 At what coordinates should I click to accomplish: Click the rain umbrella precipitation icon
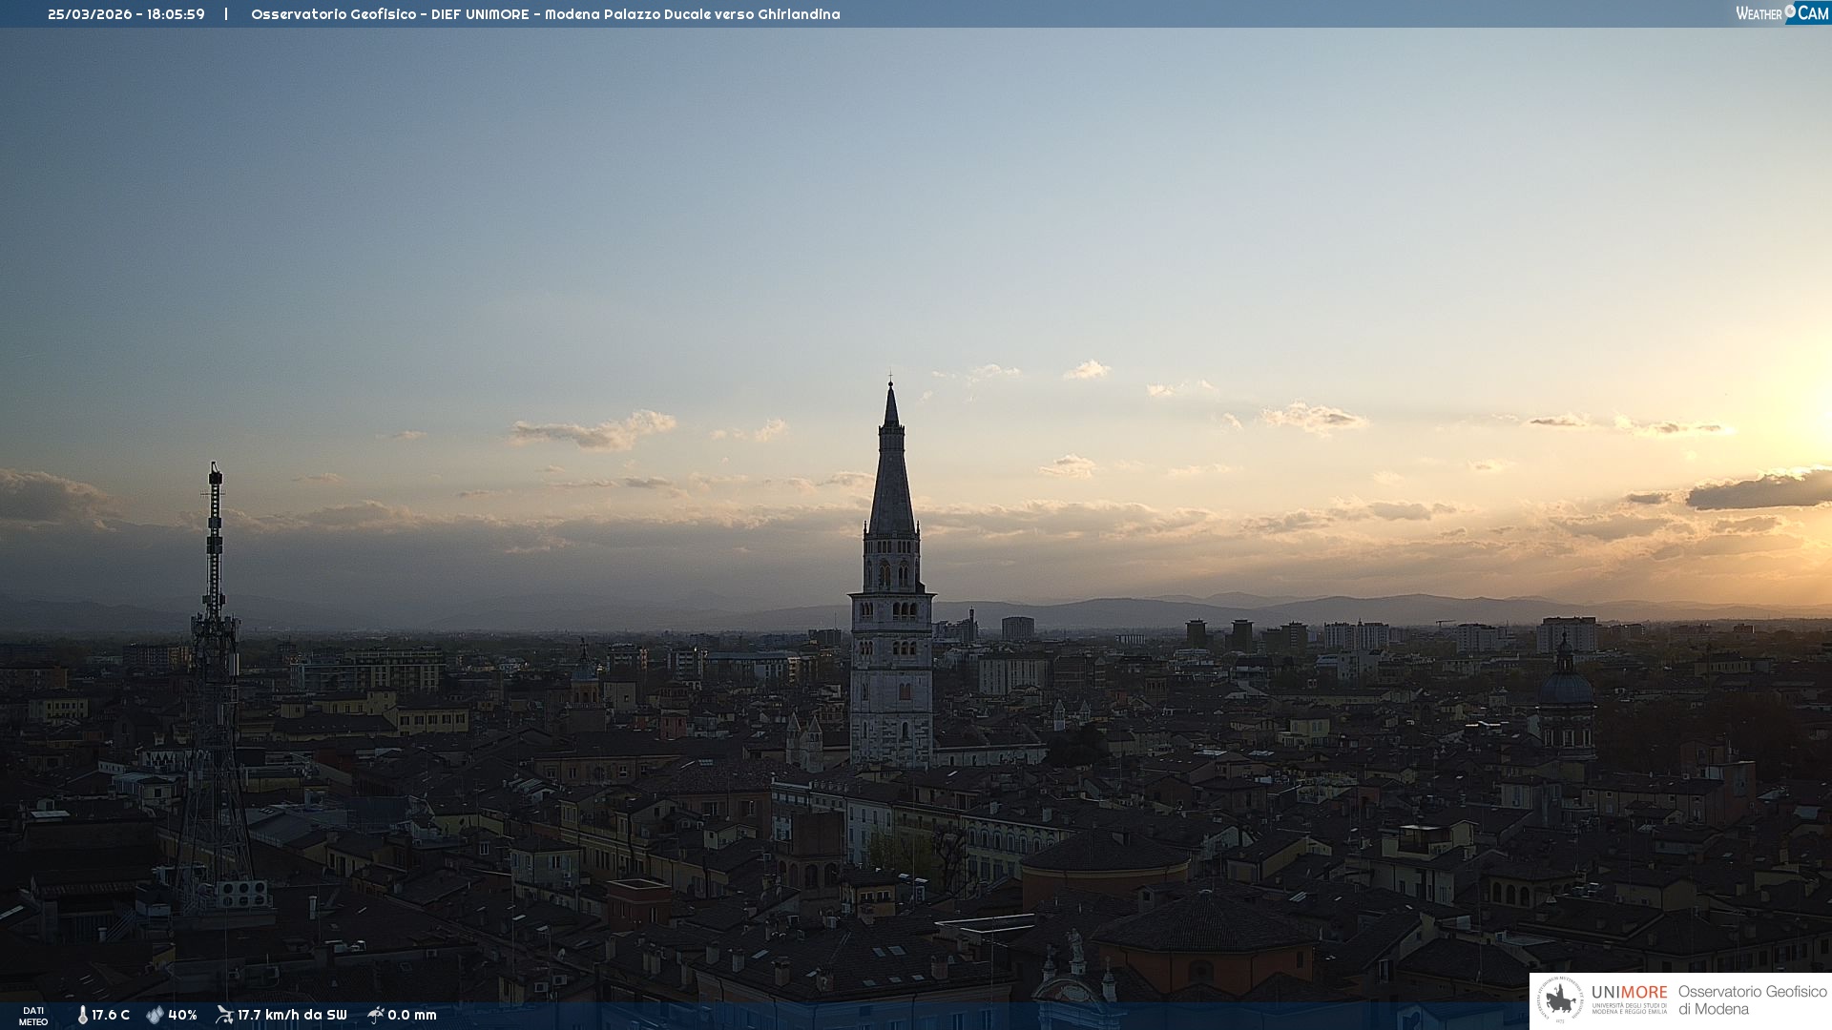pos(376,1015)
